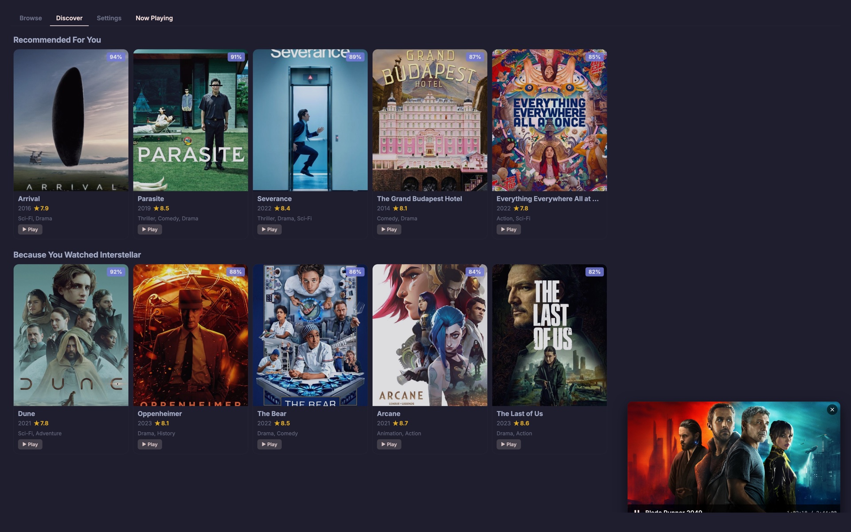The image size is (851, 532).
Task: Close the Blade Runner 2049 mini player
Action: (x=832, y=410)
